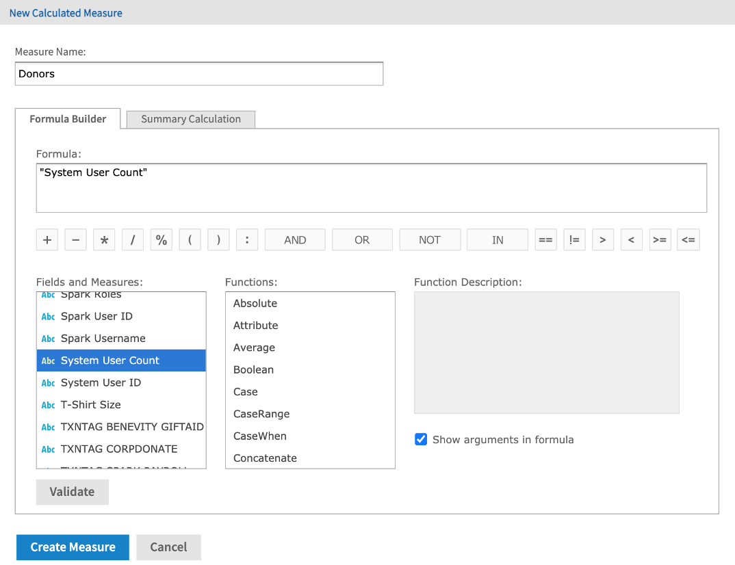Insert the equals (==) comparison operator
Screen dimensions: 735x565
545,240
